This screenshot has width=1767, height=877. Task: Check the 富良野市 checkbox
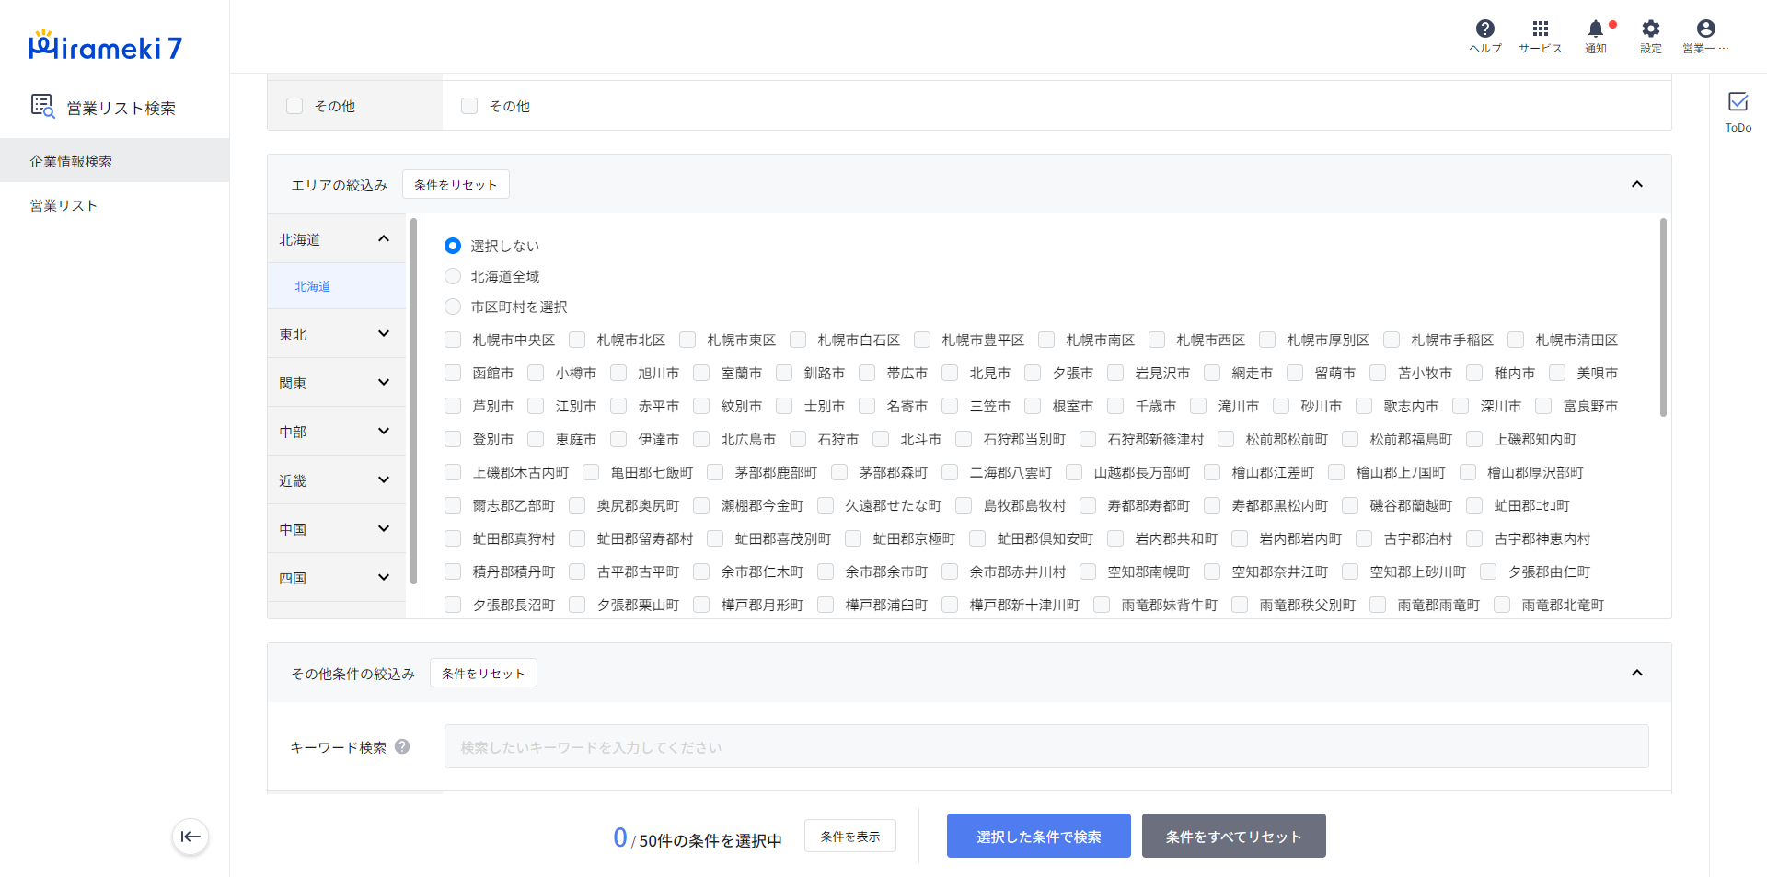(1543, 406)
